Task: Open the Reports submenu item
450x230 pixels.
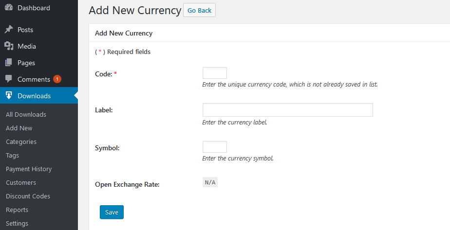Action: 17,210
